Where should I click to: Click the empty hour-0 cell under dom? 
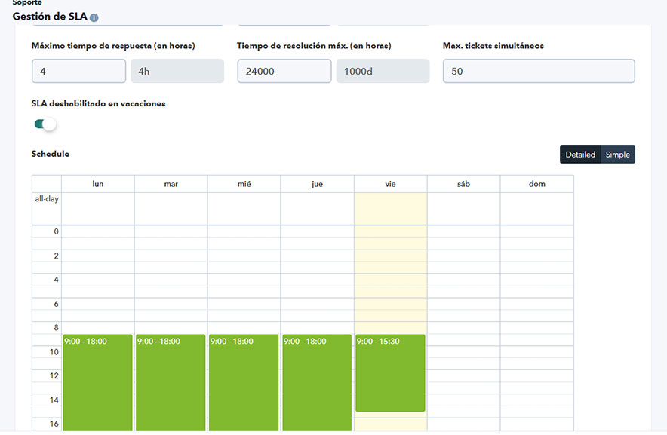point(537,231)
